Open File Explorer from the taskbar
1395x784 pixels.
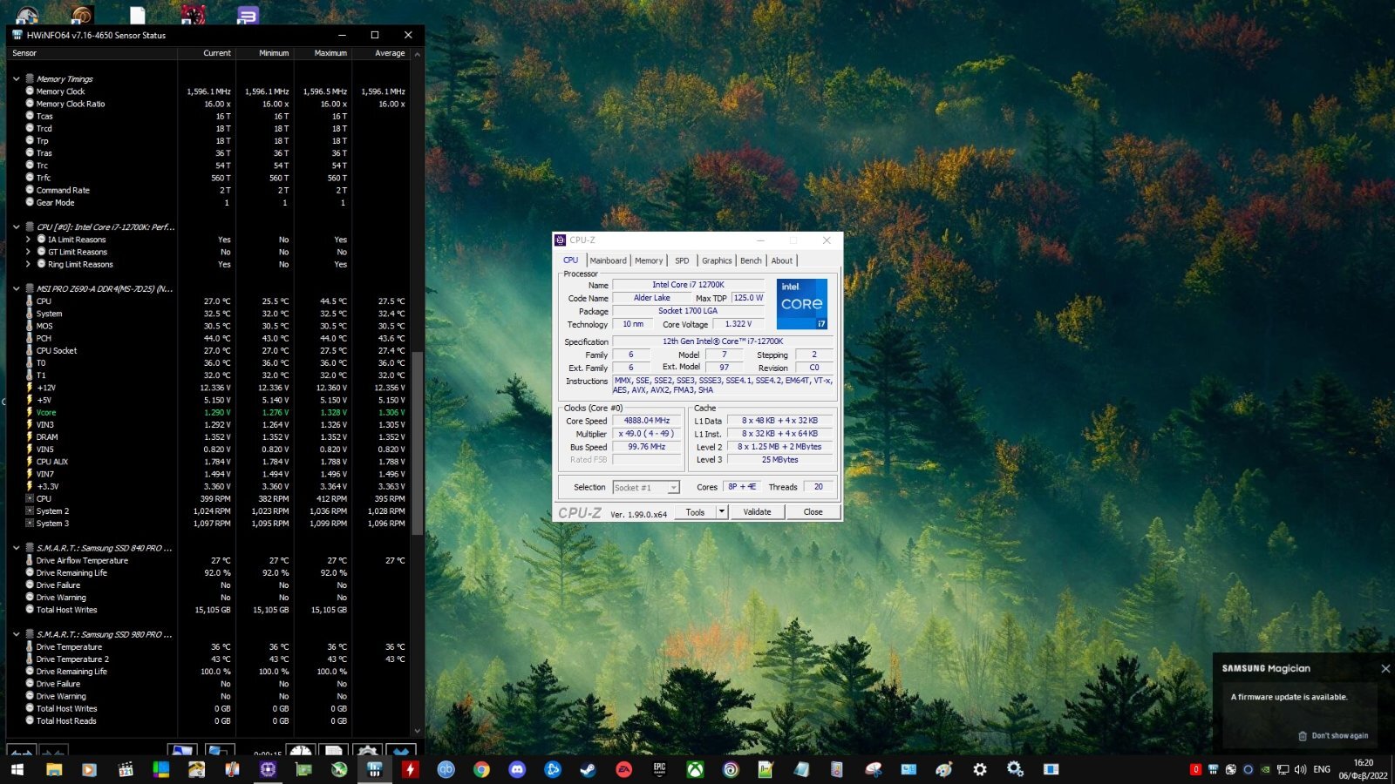(54, 769)
